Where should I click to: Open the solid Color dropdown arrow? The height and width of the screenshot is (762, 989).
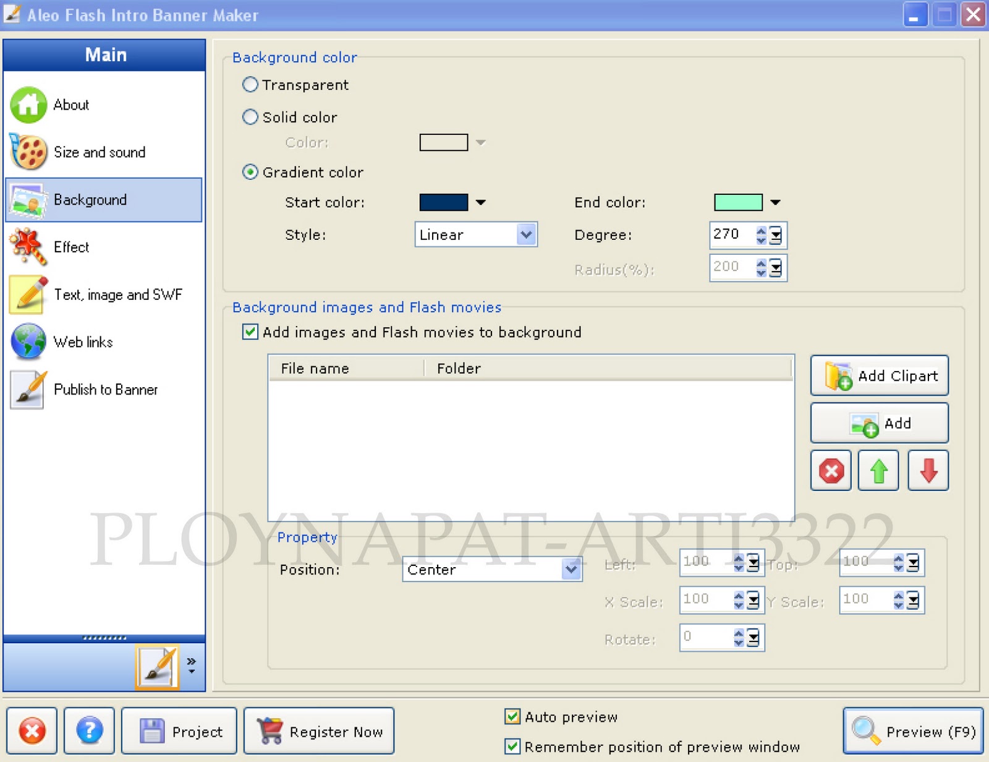coord(481,143)
